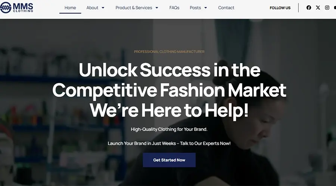Open the About menu item

pos(92,8)
